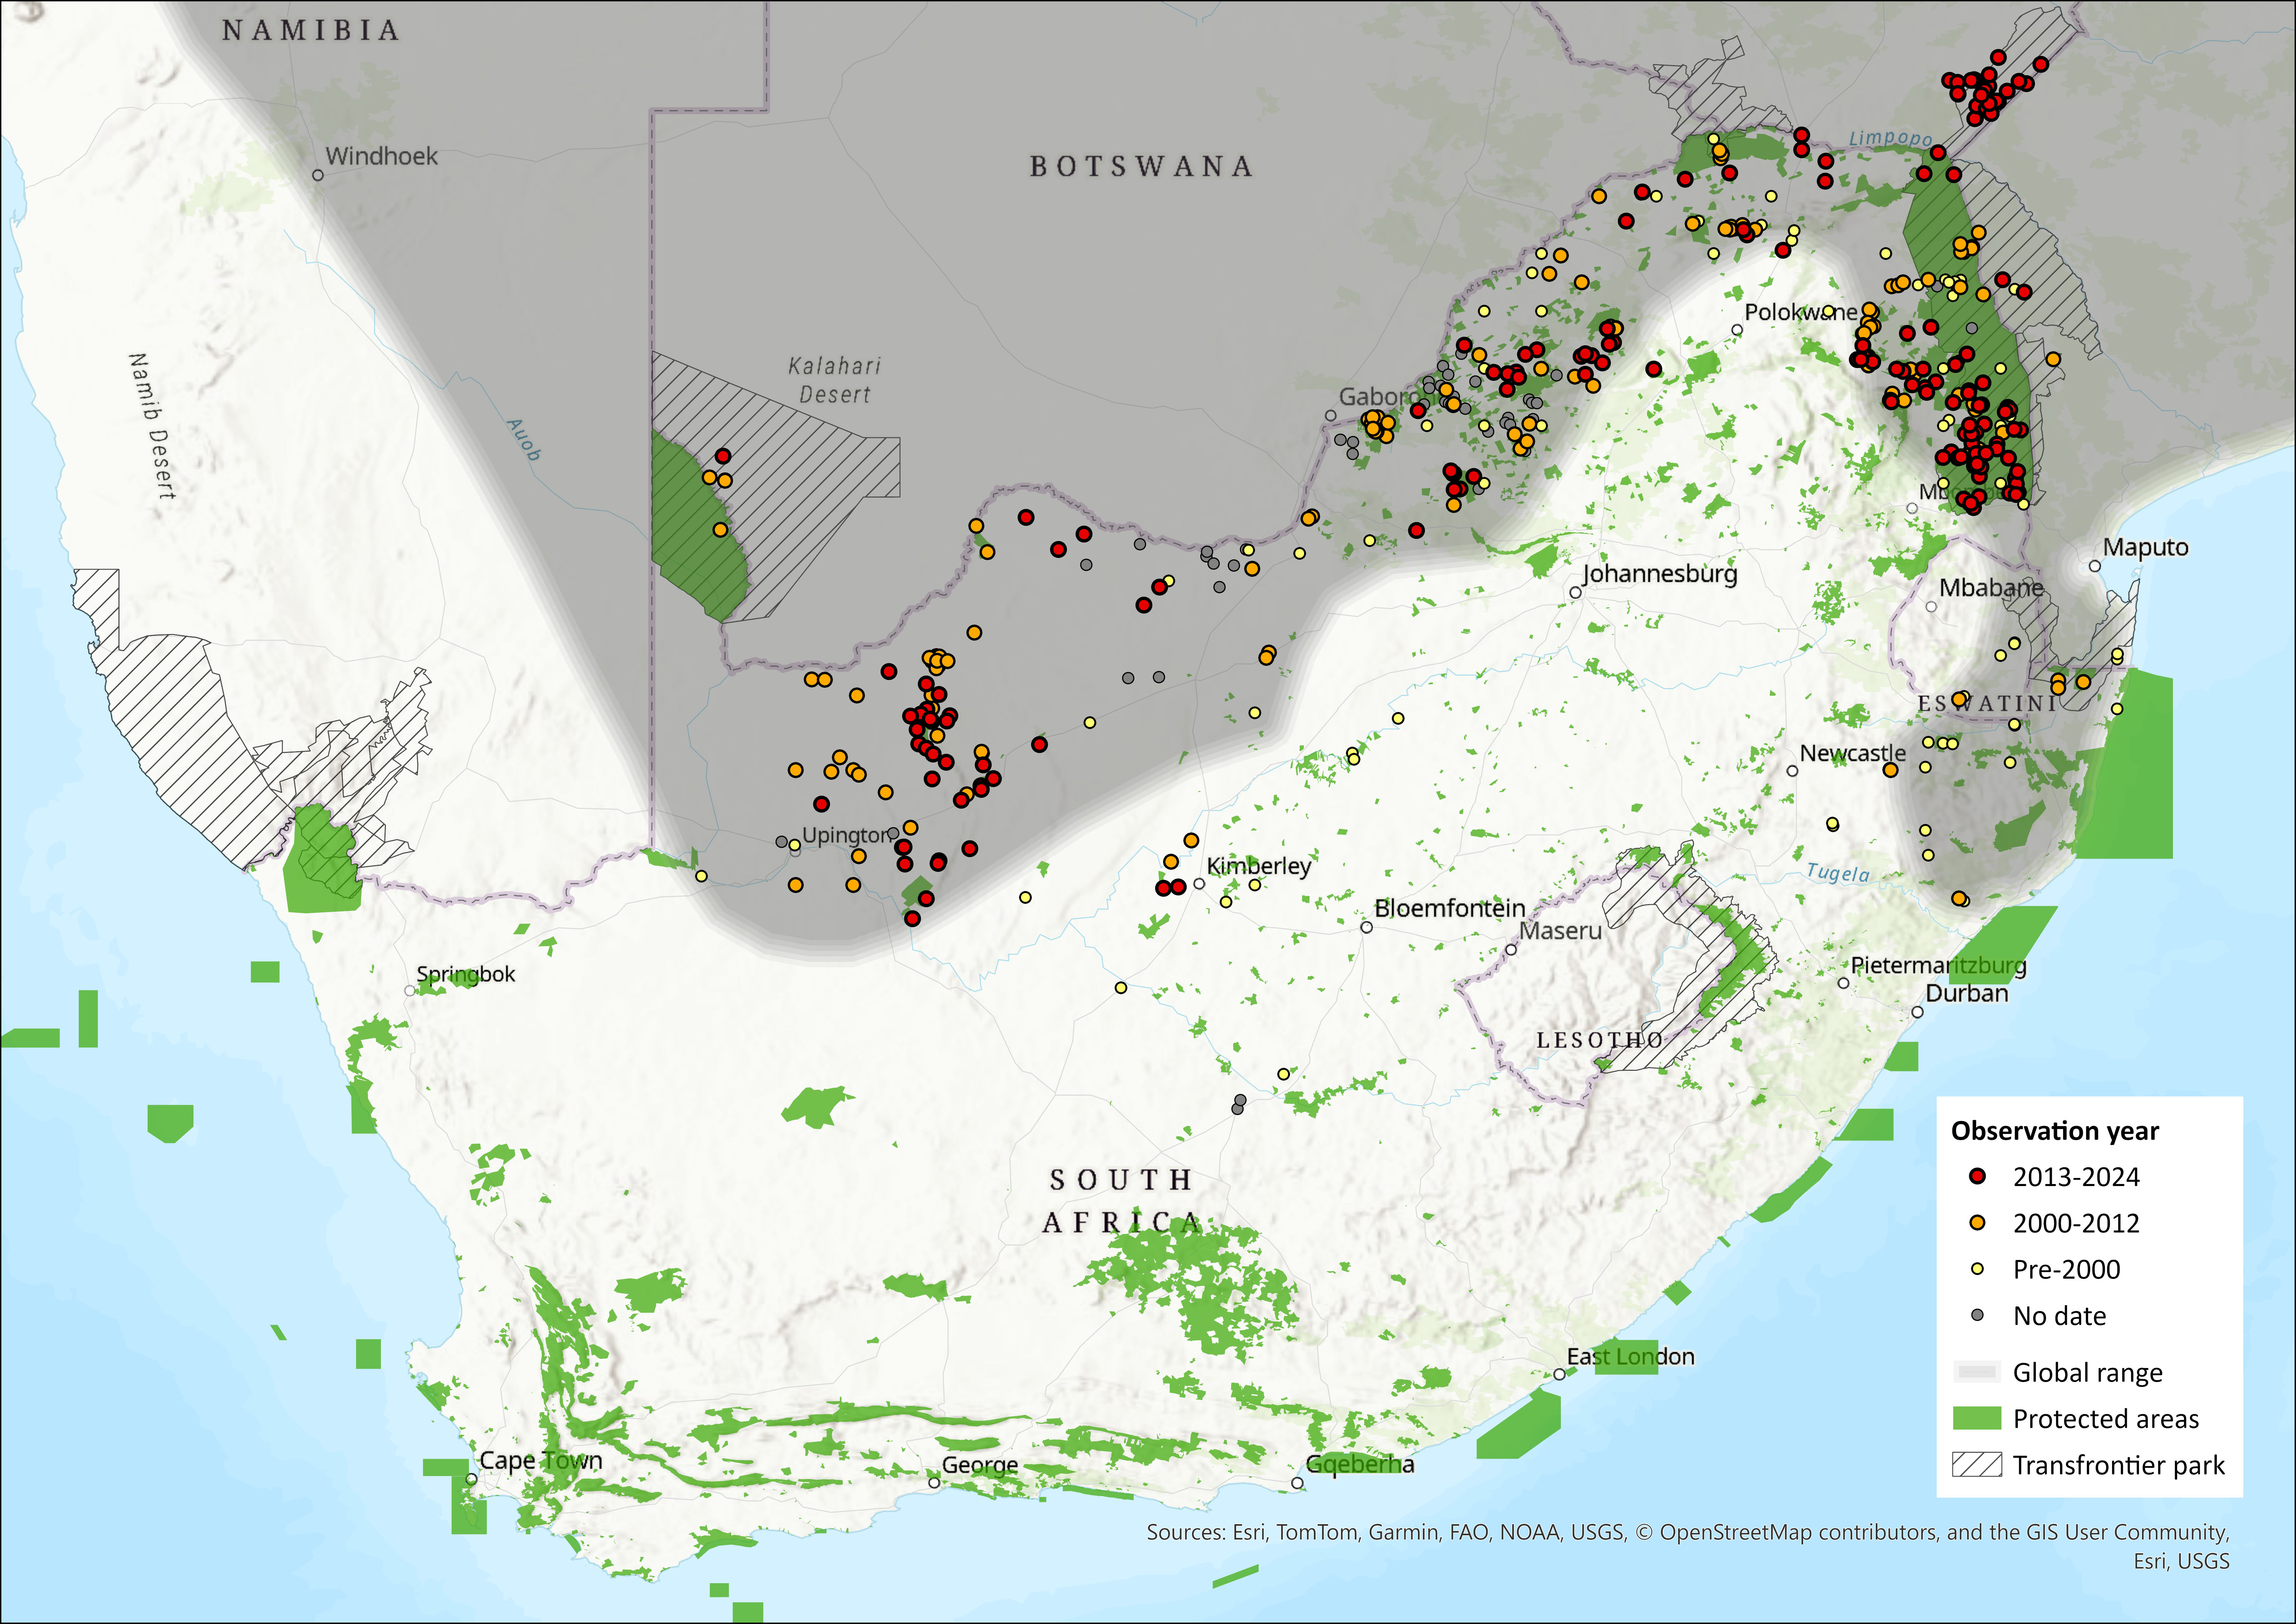
Task: Click the red 2013-2024 legend dot
Action: (1977, 1176)
